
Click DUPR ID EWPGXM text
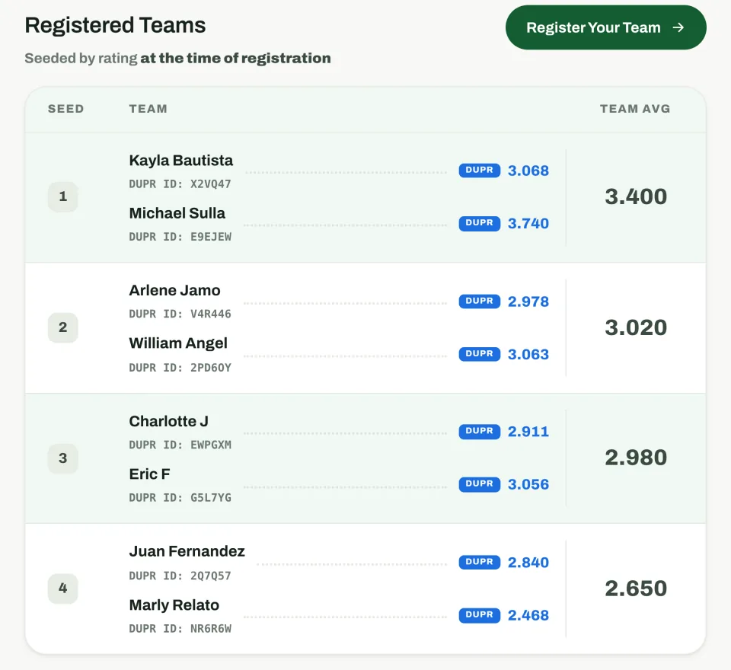[180, 445]
